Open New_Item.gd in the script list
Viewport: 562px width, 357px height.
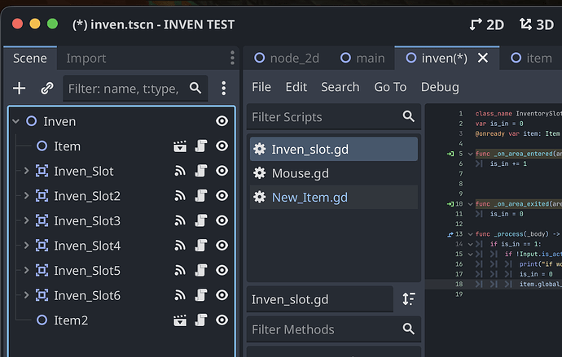click(x=334, y=197)
